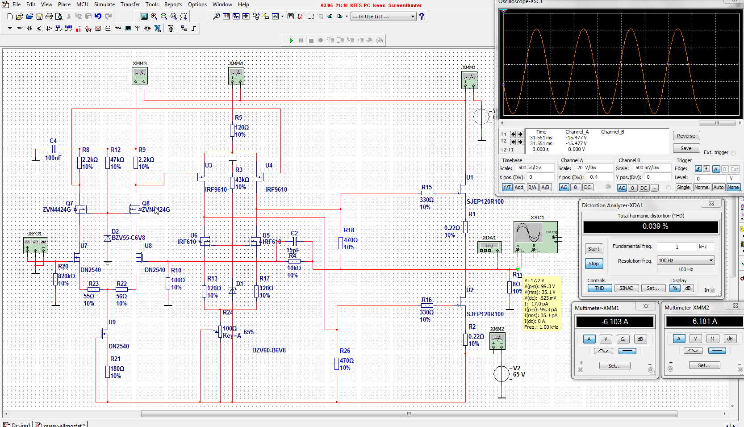Click Stop in Distortion Analyzer
The width and height of the screenshot is (744, 427).
(594, 264)
